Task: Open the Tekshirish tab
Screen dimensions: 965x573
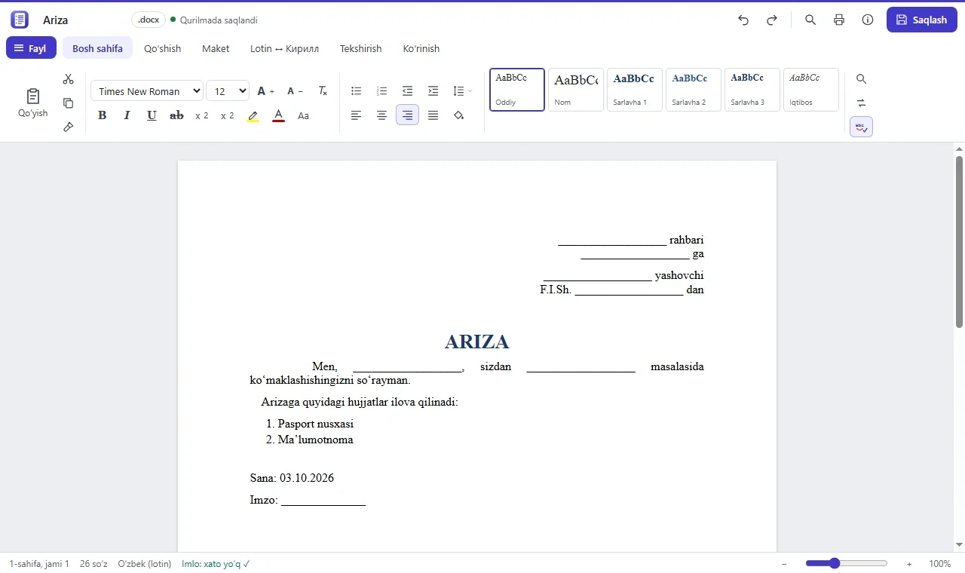Action: 360,48
